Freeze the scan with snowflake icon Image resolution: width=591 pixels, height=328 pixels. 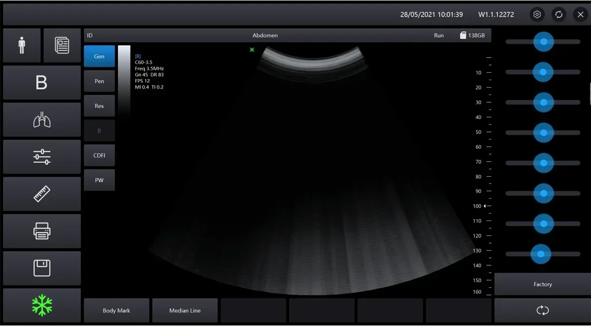tap(42, 305)
